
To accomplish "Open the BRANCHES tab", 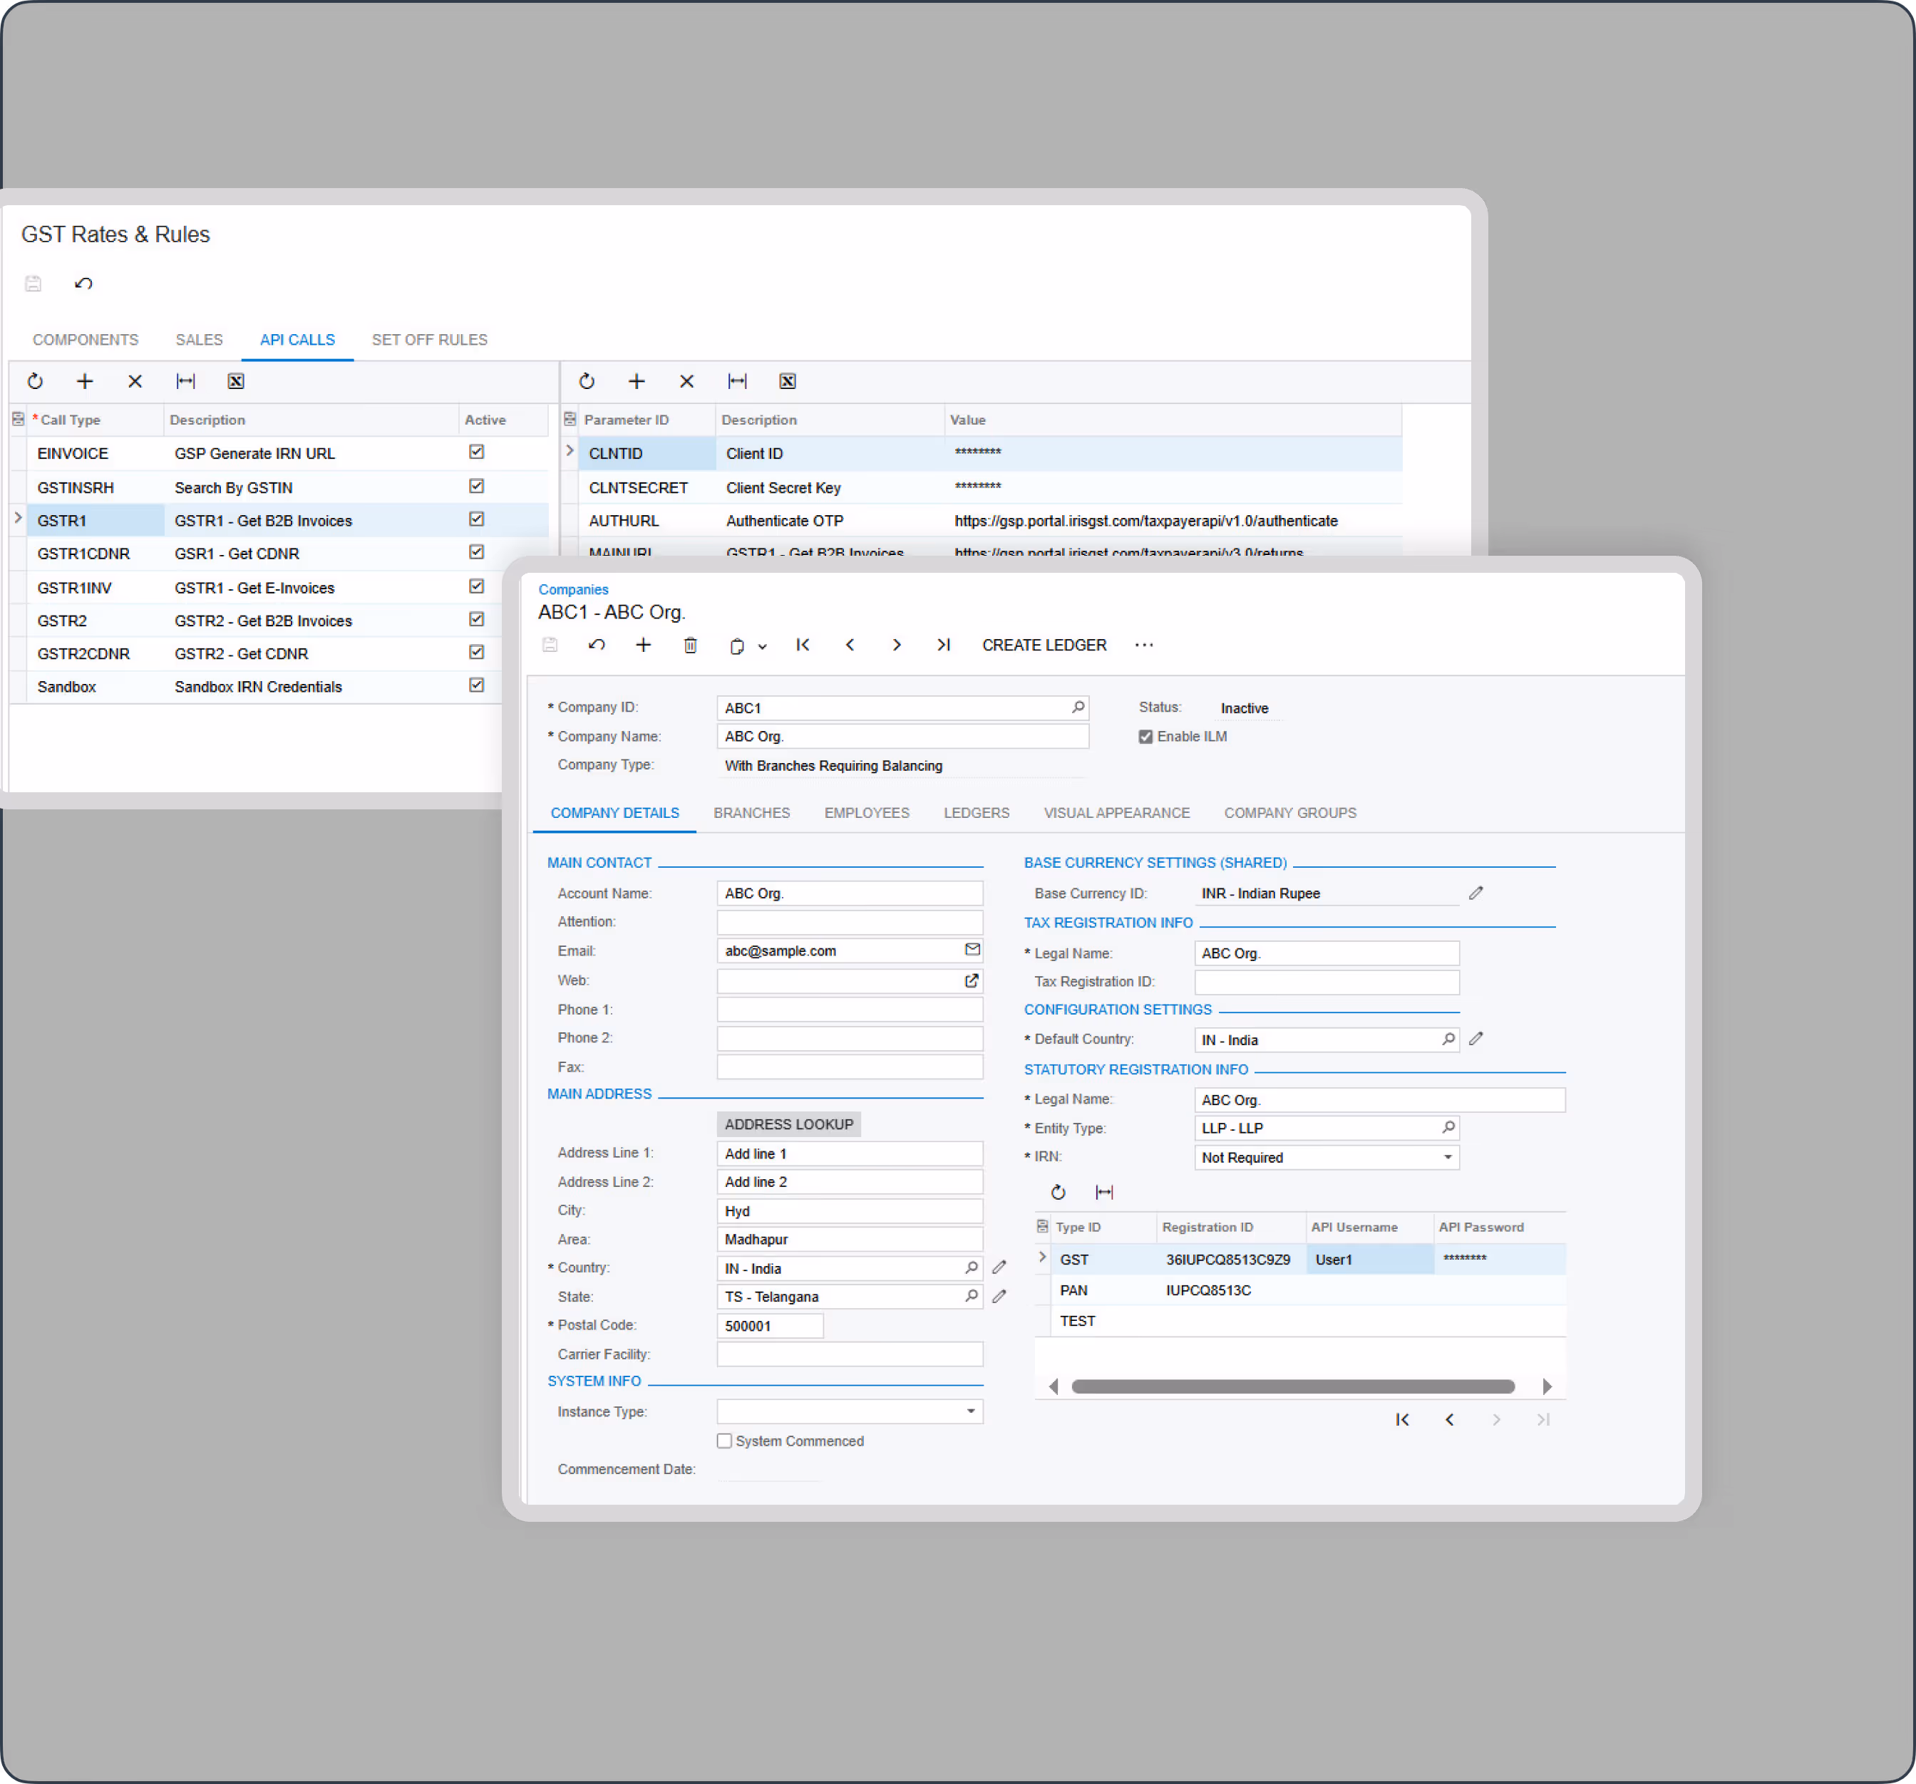I will point(751,813).
